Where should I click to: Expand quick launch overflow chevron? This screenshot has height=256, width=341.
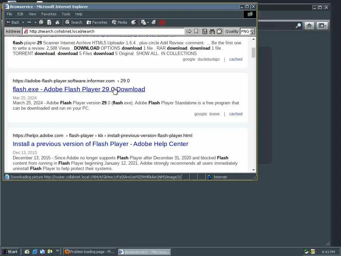tap(57, 251)
